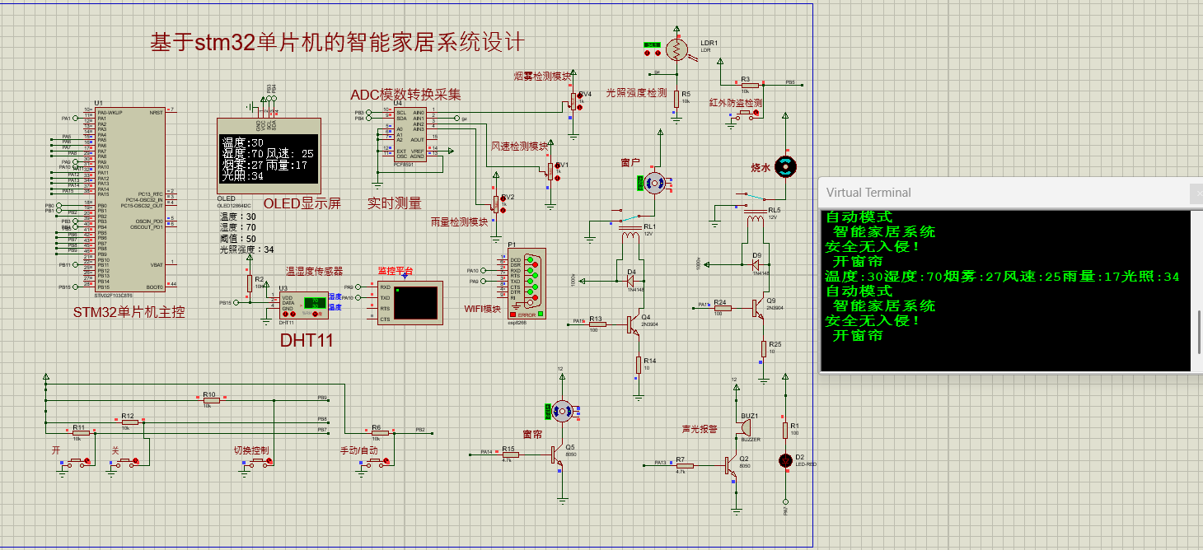1203x550 pixels.
Task: Select the PCF8591 U4 ADC chip
Action: [409, 134]
